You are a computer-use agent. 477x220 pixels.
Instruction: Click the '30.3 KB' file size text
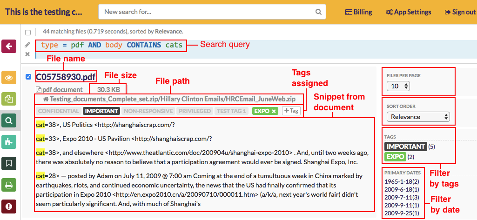[x=108, y=90]
